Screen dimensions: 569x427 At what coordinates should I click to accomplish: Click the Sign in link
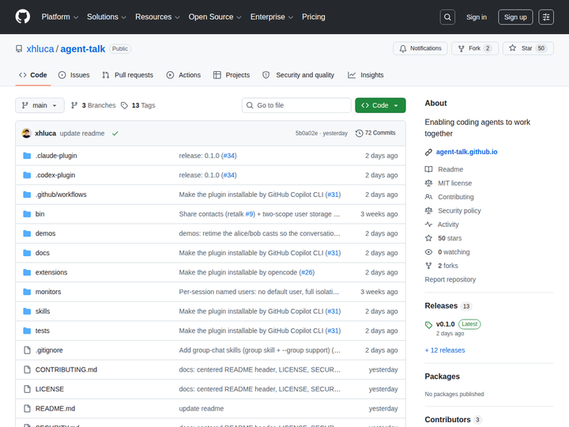pyautogui.click(x=477, y=17)
